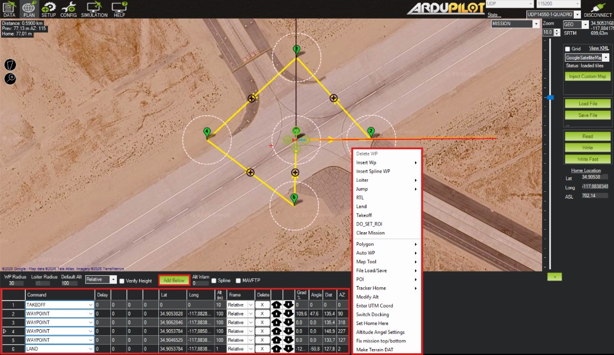Click the blue zoom slider handle
The width and height of the screenshot is (614, 355).
[550, 97]
